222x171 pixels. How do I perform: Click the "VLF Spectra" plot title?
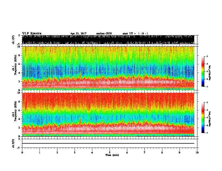pos(32,33)
